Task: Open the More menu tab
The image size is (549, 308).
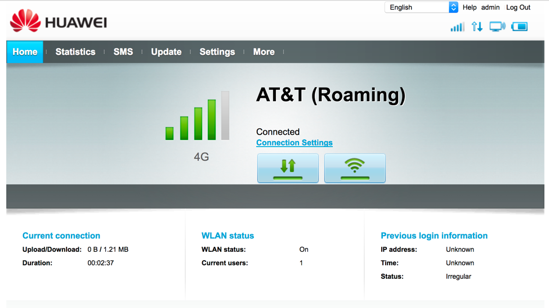Action: (x=264, y=52)
